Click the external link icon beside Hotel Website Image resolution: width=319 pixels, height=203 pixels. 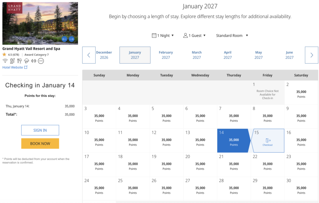26,67
